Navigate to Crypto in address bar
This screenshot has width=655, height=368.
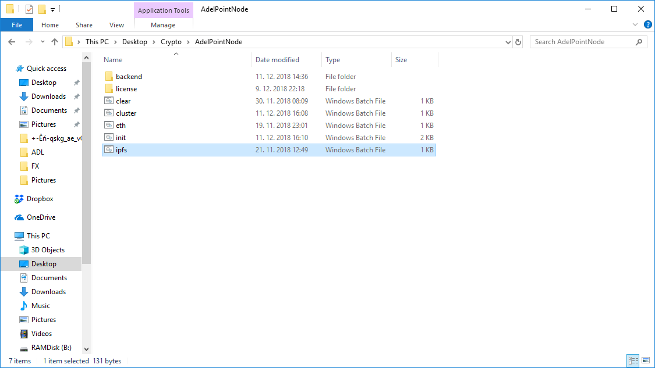[x=171, y=42]
